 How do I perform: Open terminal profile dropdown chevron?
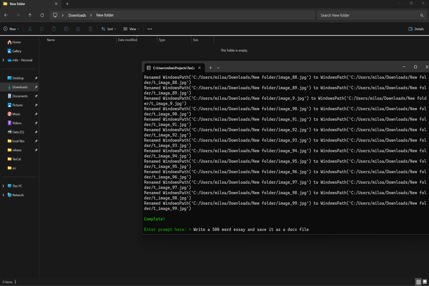tap(218, 68)
